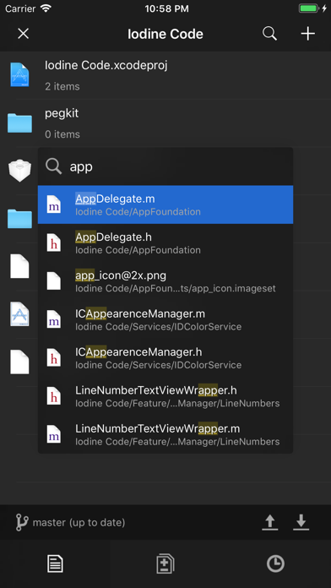Open ICAppearenceManager.m result

(165, 319)
